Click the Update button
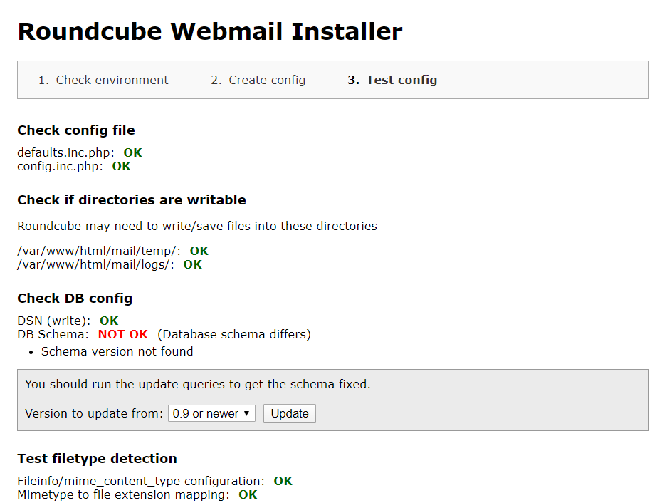 pos(289,413)
